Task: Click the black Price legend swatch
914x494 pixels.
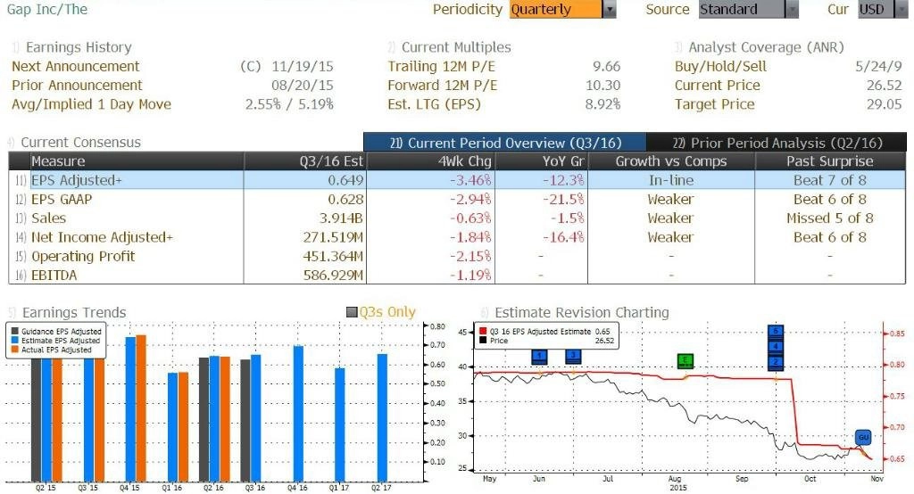Action: (x=483, y=341)
